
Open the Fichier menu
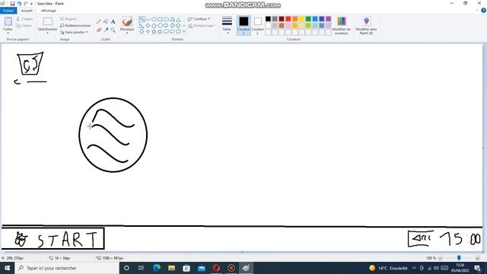point(8,11)
